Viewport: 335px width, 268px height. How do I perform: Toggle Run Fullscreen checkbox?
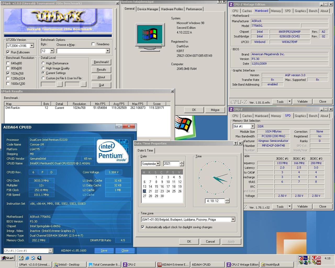click(8, 52)
